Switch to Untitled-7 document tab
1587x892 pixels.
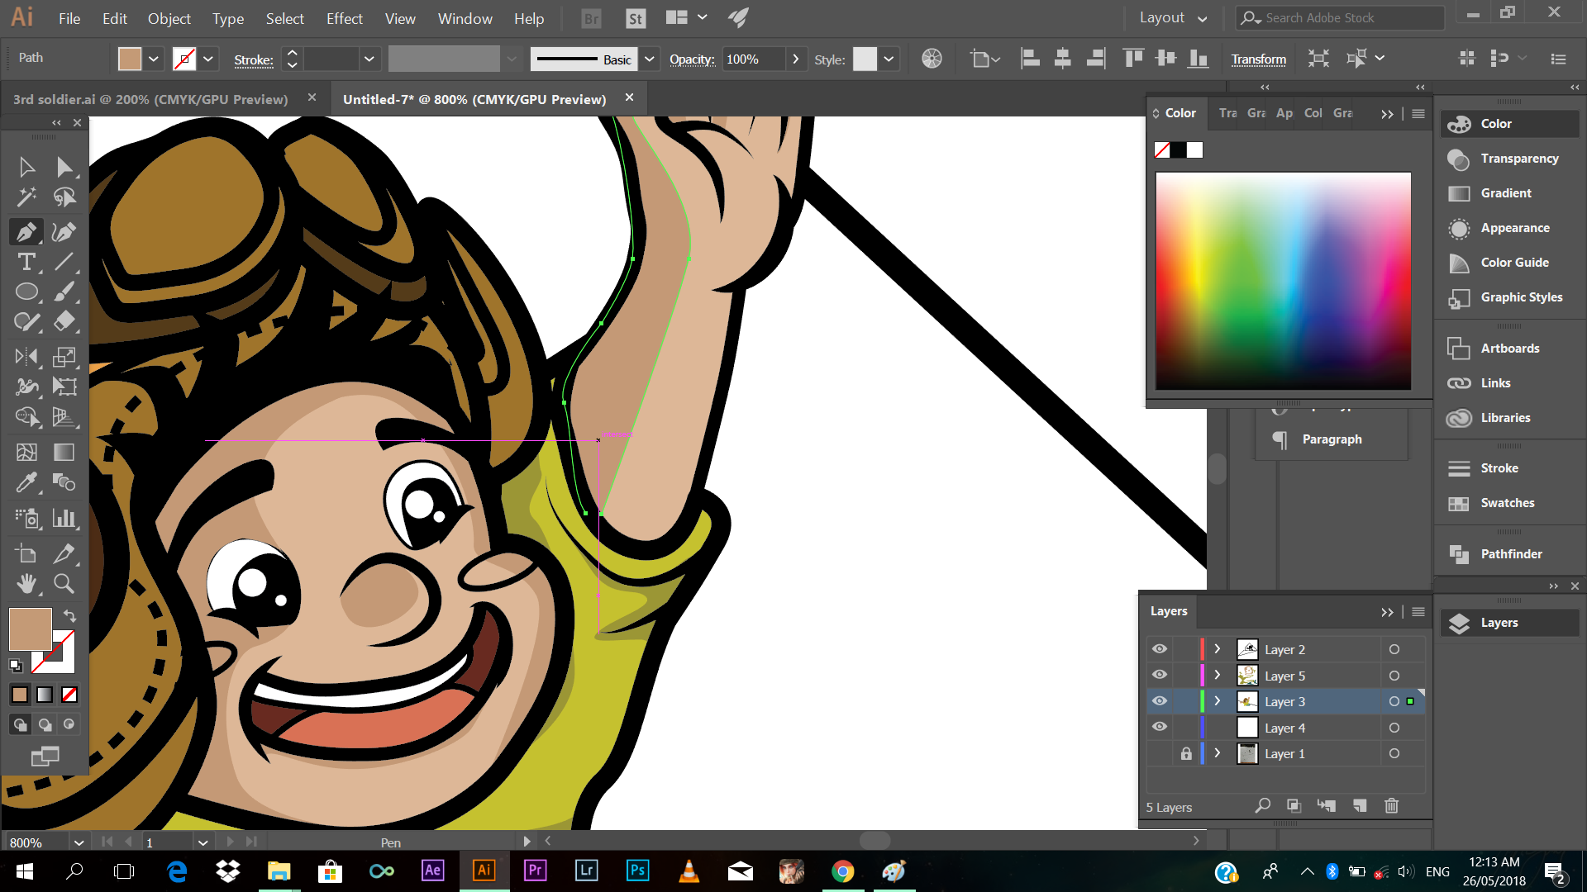[x=474, y=99]
